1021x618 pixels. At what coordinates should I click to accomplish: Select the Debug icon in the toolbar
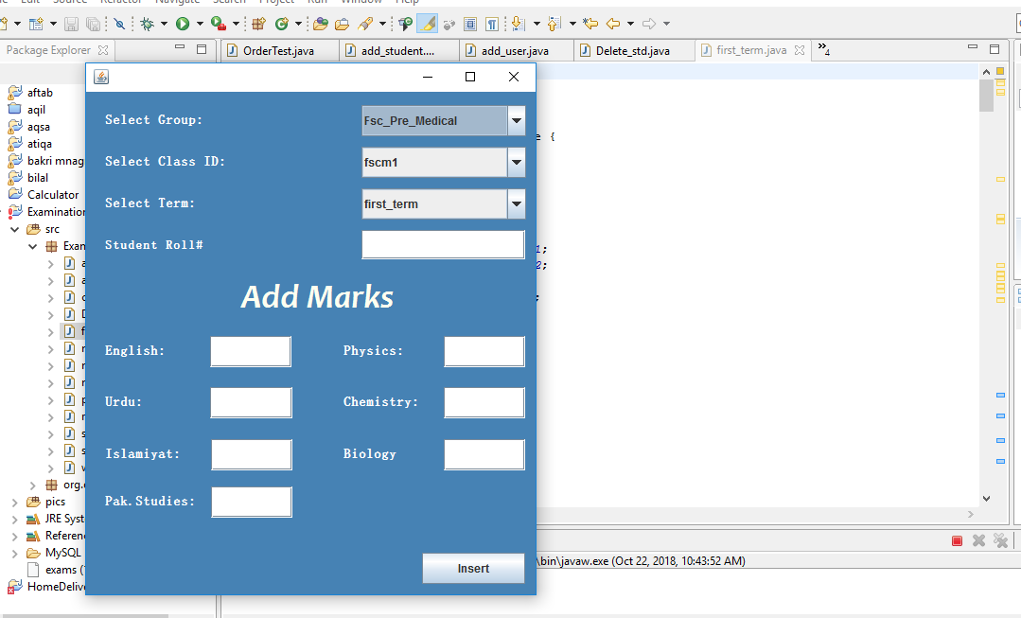(x=148, y=23)
